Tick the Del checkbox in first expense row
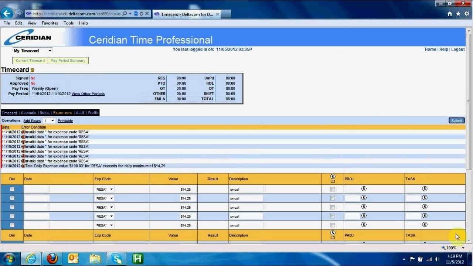 pos(12,189)
